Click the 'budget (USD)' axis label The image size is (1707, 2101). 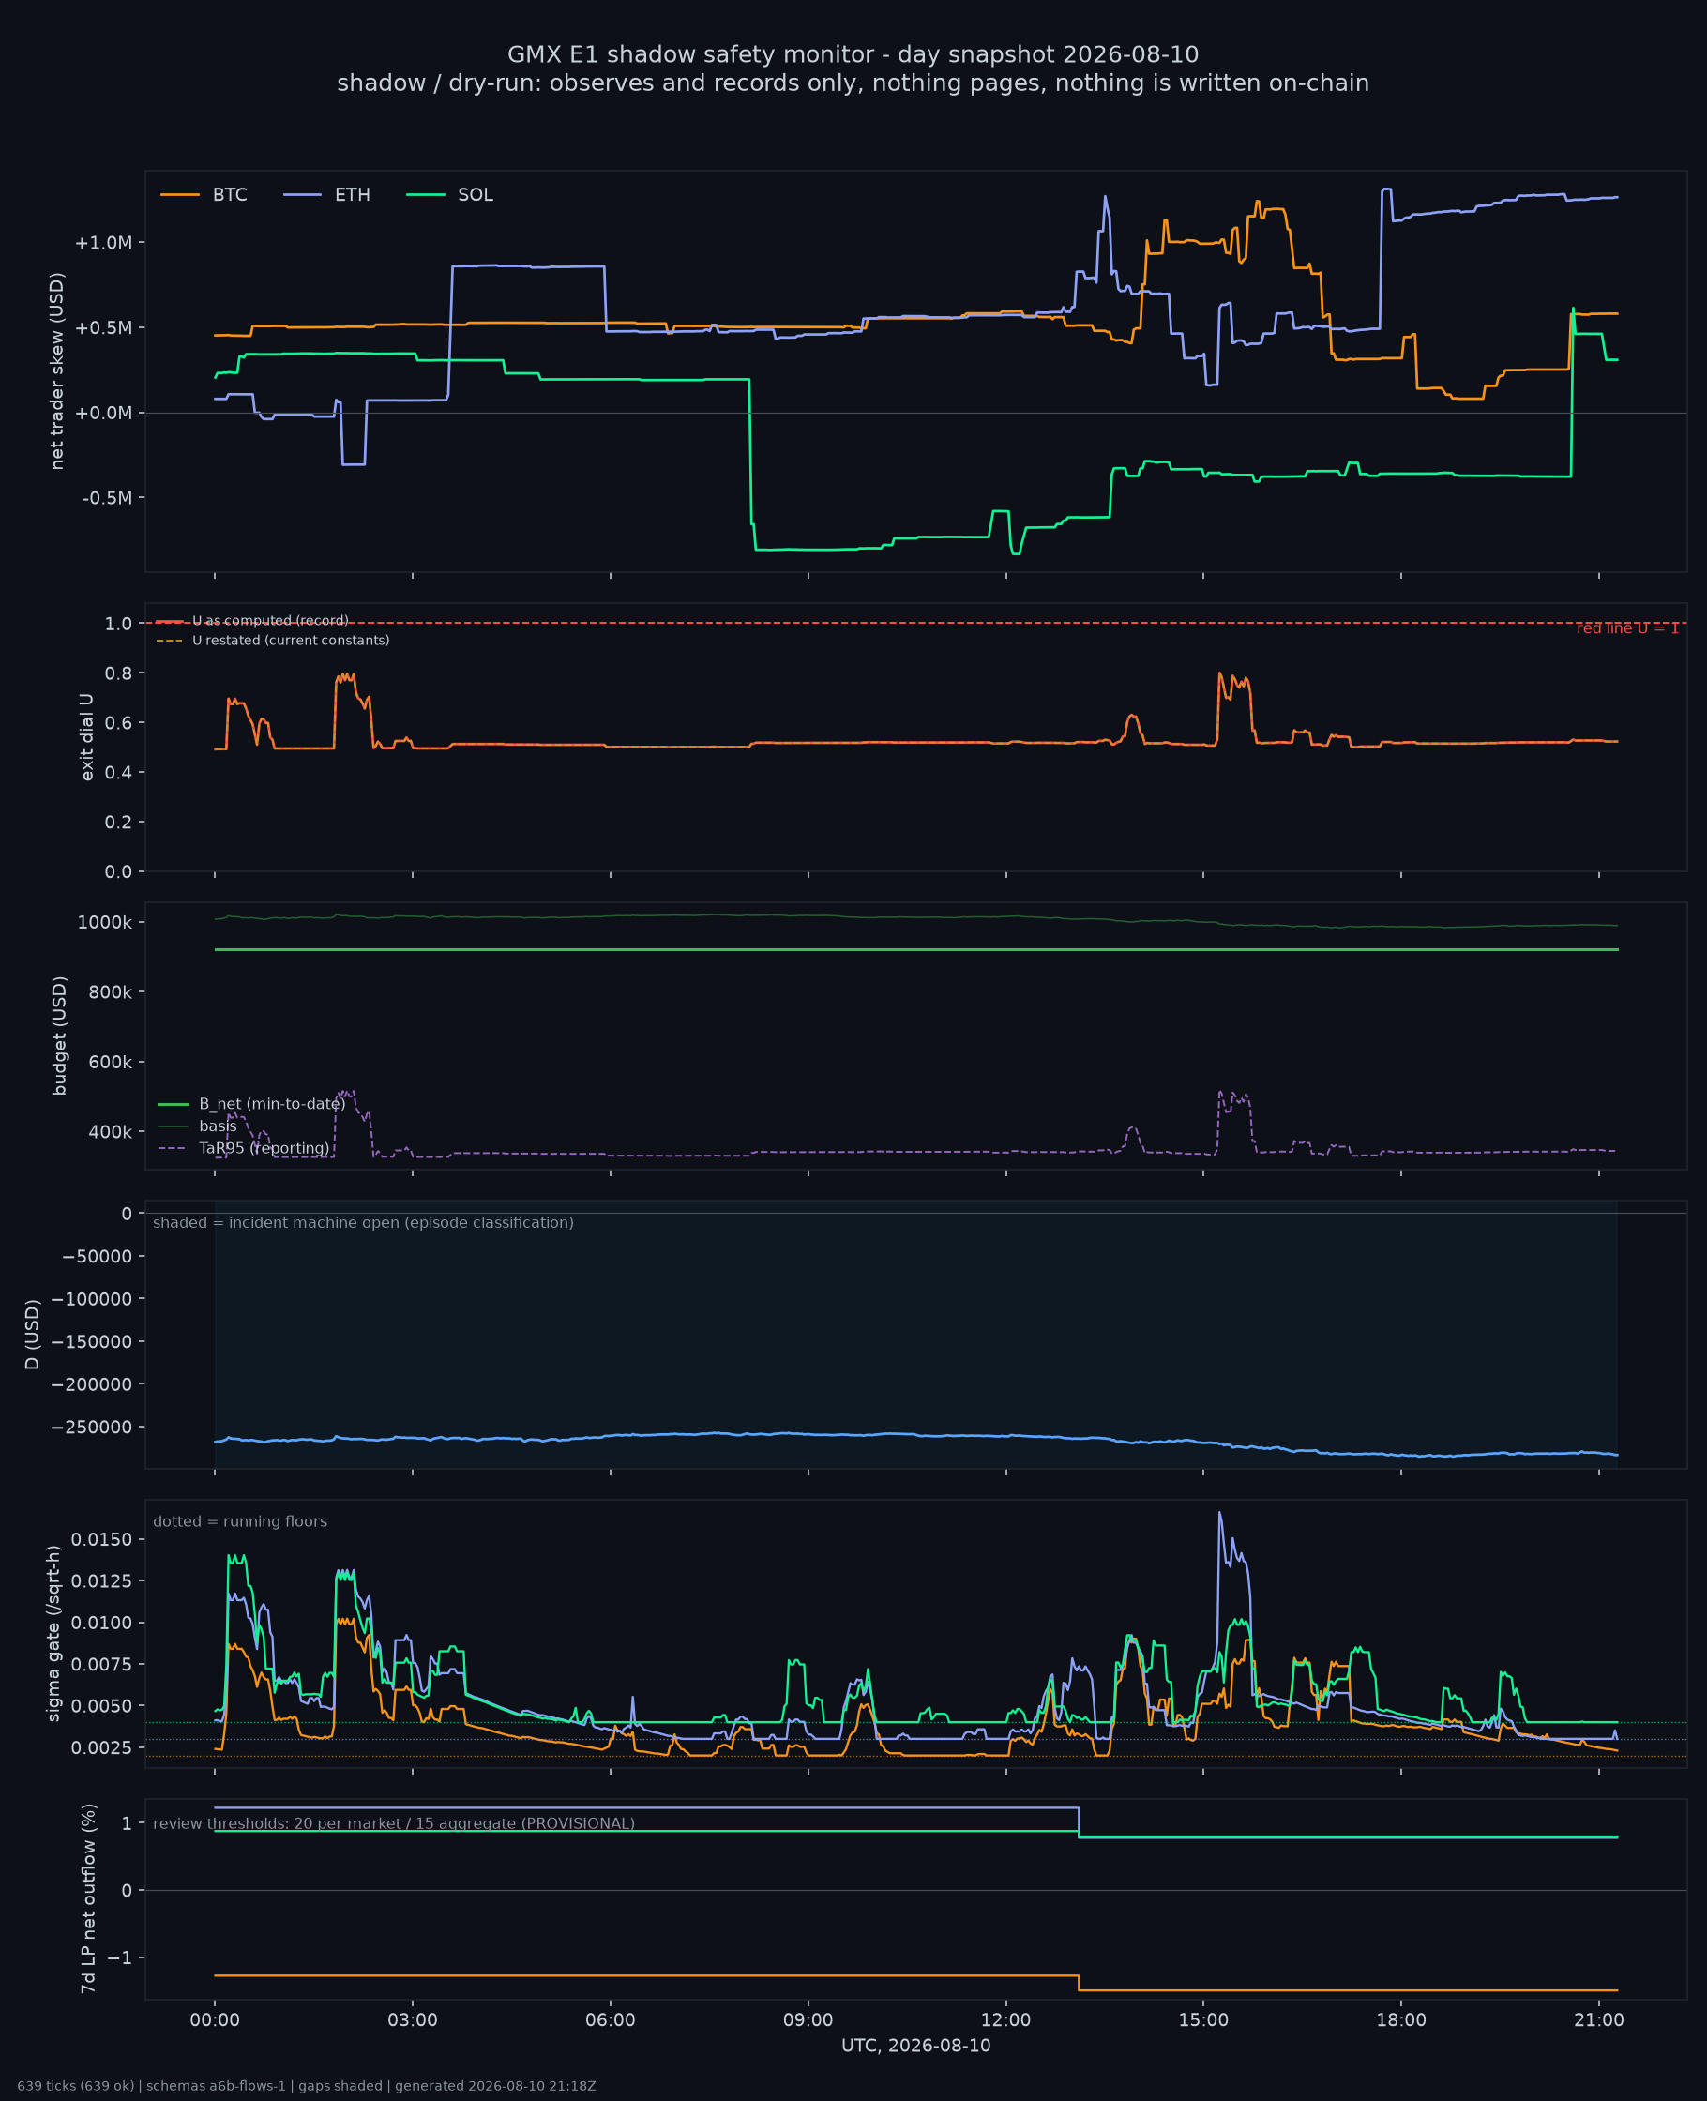click(x=60, y=1035)
